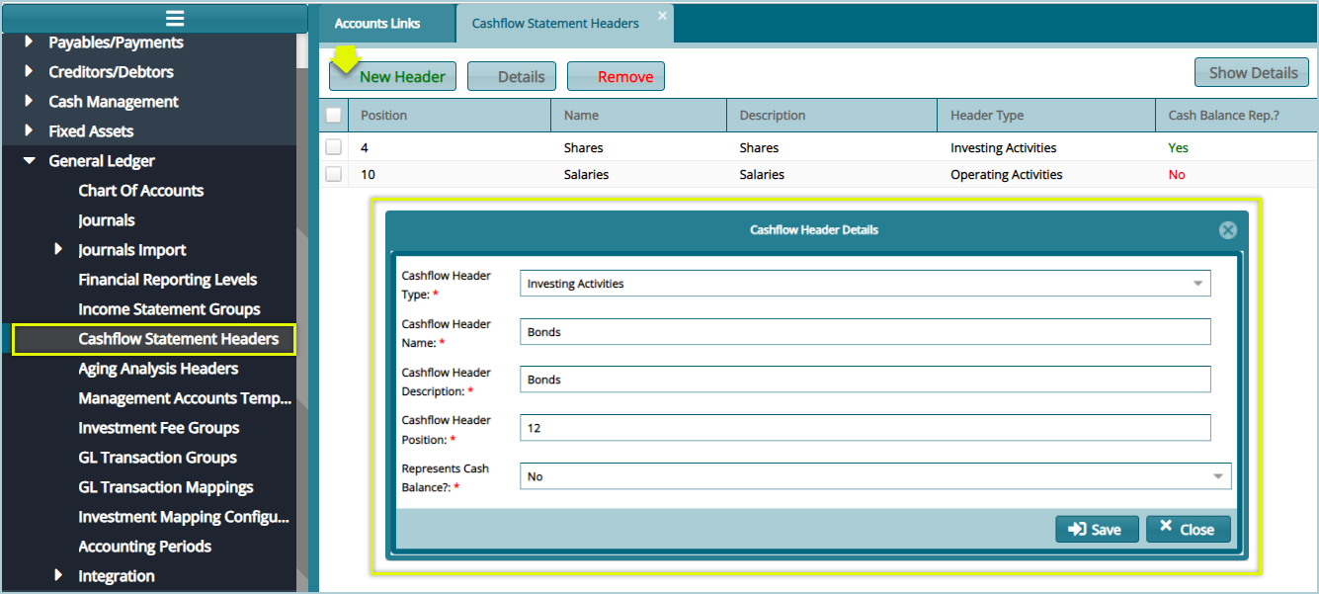Click the Cashflow Header Description field
The width and height of the screenshot is (1319, 594).
865,380
